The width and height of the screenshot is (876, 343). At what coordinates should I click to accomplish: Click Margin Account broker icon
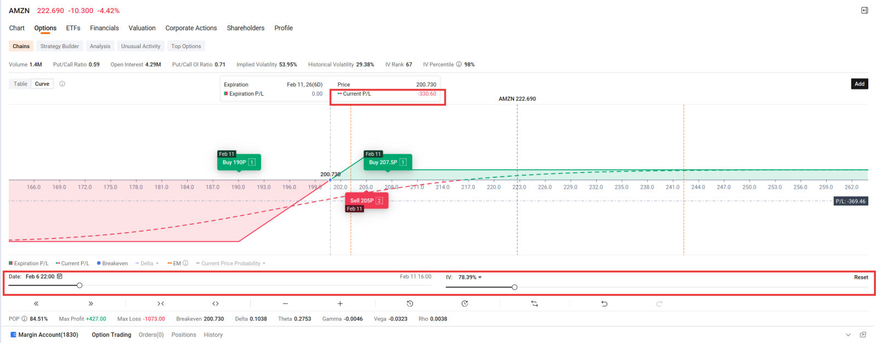coord(13,335)
